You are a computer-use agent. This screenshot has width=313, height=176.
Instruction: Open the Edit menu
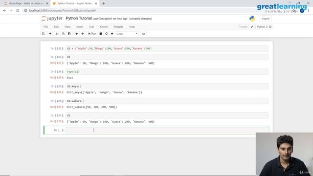click(x=56, y=27)
